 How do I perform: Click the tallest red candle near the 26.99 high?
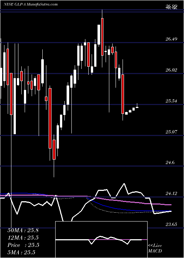[x=102, y=37]
